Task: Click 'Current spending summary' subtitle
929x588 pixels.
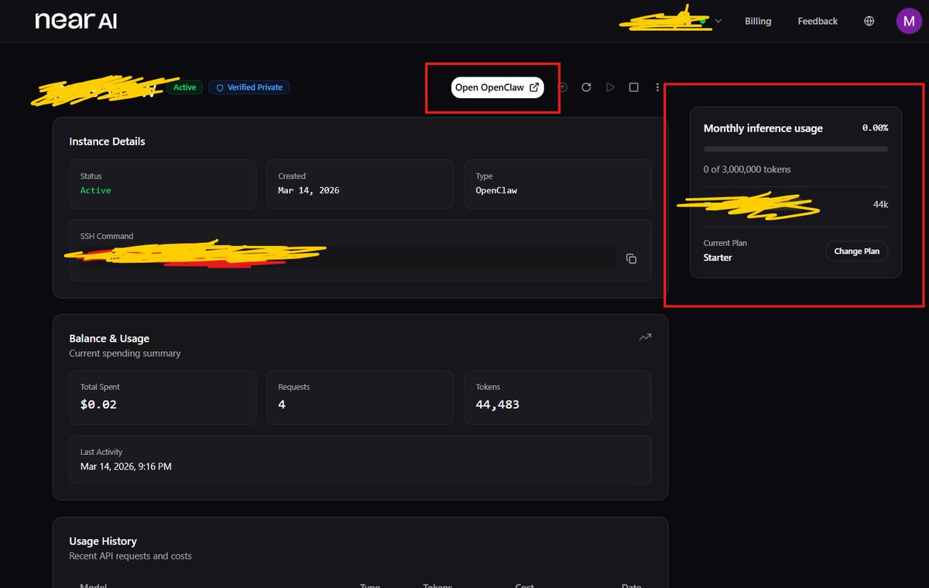Action: (125, 354)
